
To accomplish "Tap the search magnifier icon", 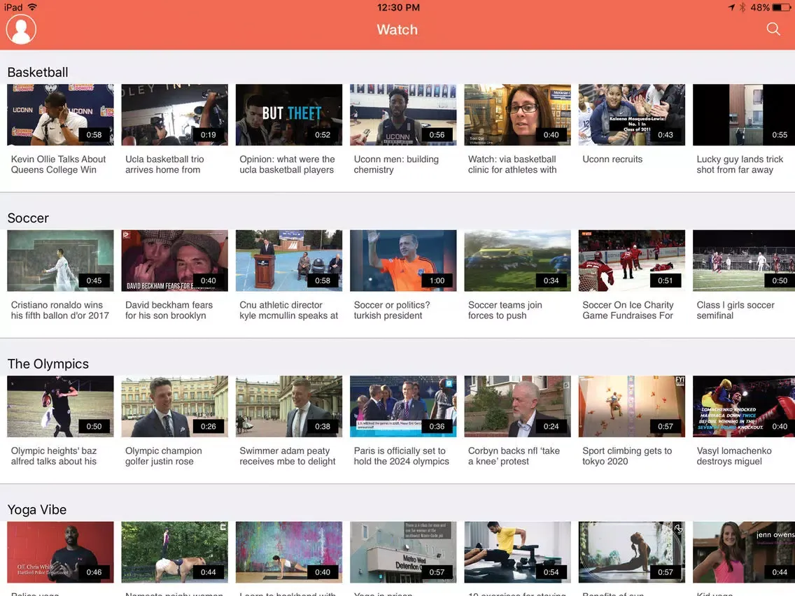I will [773, 29].
